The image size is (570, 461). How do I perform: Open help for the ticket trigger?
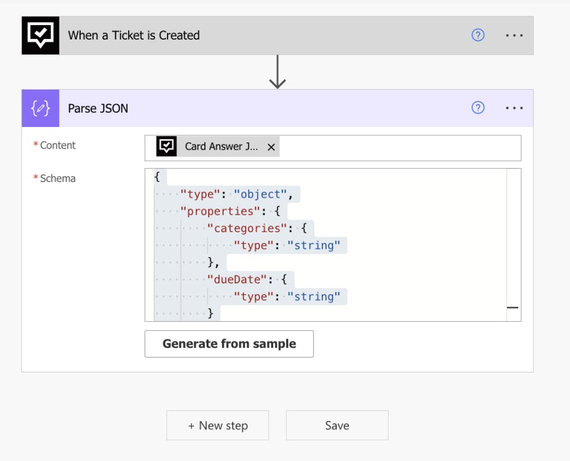coord(478,35)
